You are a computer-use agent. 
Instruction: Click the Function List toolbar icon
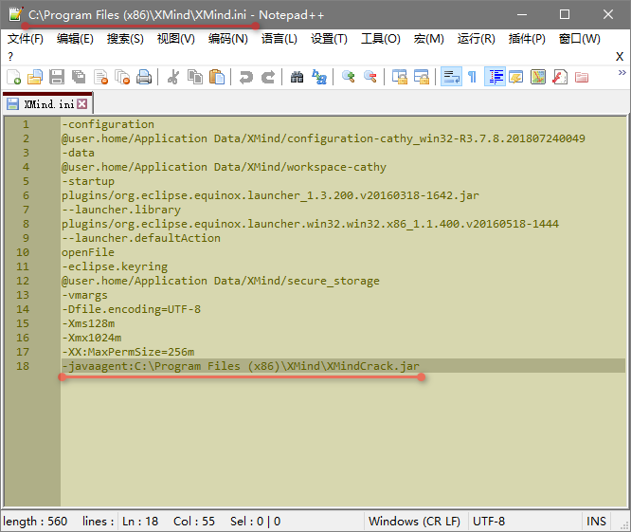pyautogui.click(x=560, y=77)
